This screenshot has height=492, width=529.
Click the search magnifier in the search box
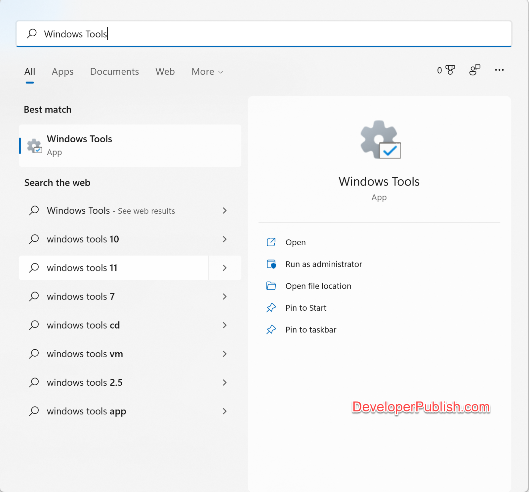(x=32, y=33)
